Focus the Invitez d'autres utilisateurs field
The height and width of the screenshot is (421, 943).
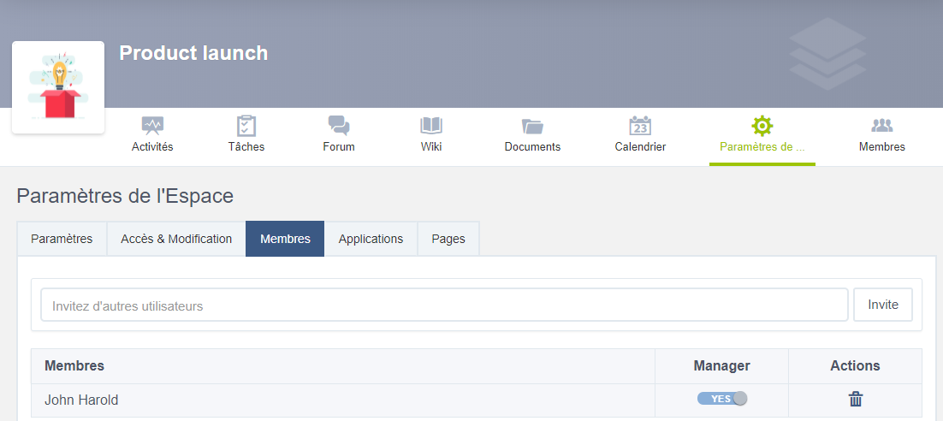point(444,305)
